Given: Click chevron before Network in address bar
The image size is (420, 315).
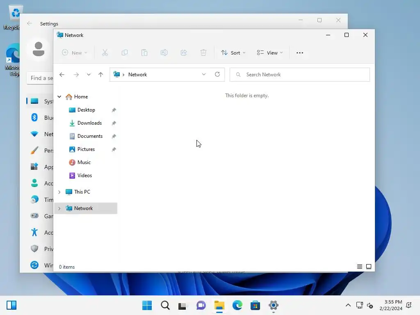Looking at the screenshot, I should tap(123, 75).
